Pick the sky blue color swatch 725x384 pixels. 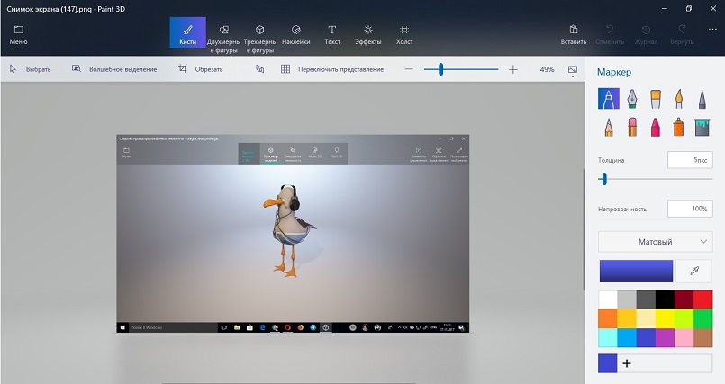tap(627, 337)
